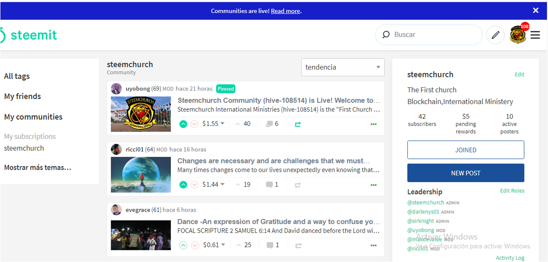Open the @uyobong mod profile link
The image size is (548, 262).
coord(421,230)
